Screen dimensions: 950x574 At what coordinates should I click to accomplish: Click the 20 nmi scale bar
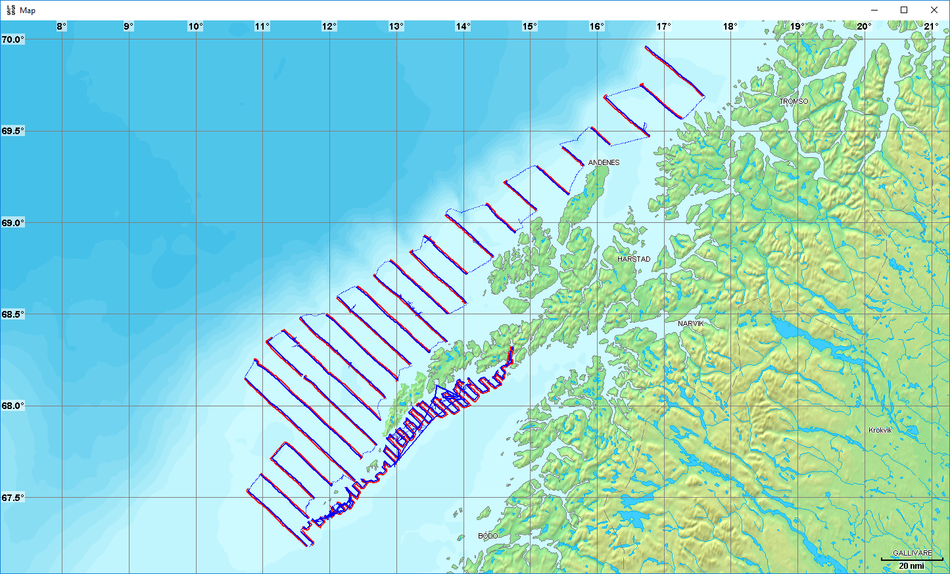pos(911,563)
